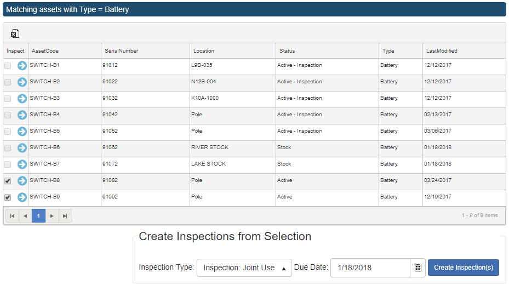Screen dimensions: 509x284
Task: Open SWITCH-B9 using its blue arrow icon
Action: tap(22, 197)
